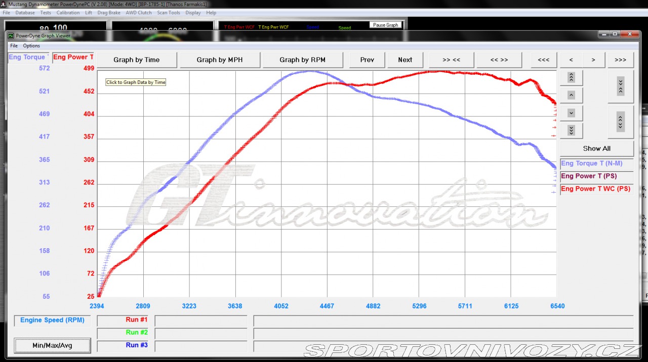Click the >>> jump right button

[x=621, y=60]
